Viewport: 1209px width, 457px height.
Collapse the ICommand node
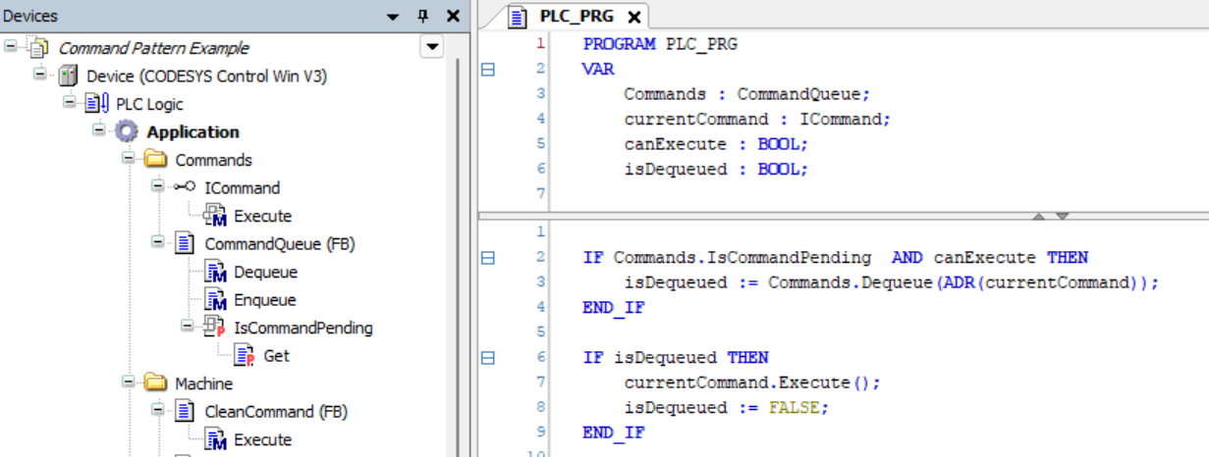coord(158,186)
